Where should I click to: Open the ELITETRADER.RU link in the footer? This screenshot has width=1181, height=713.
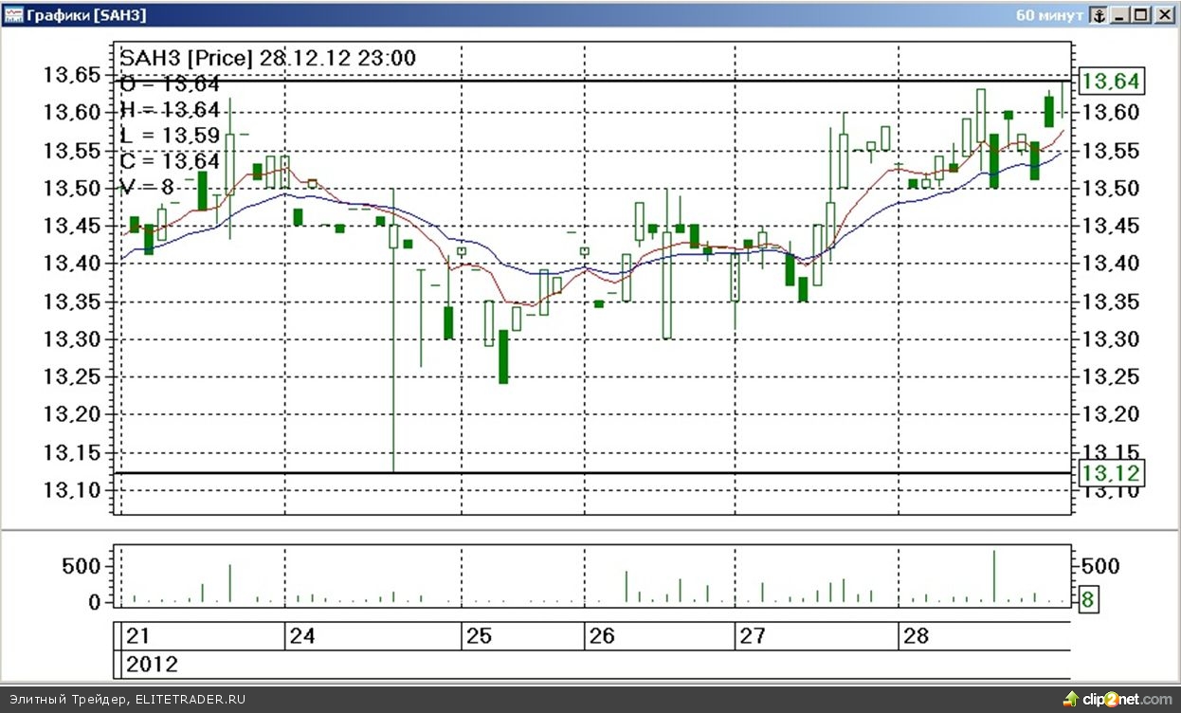[x=190, y=700]
